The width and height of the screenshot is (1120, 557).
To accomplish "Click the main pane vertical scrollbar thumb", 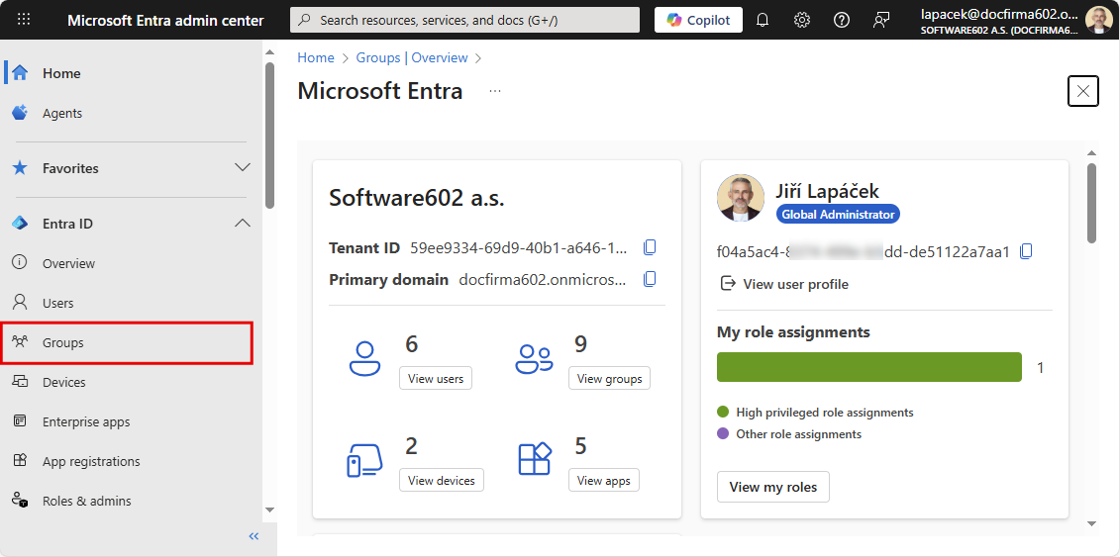I will pos(1091,203).
